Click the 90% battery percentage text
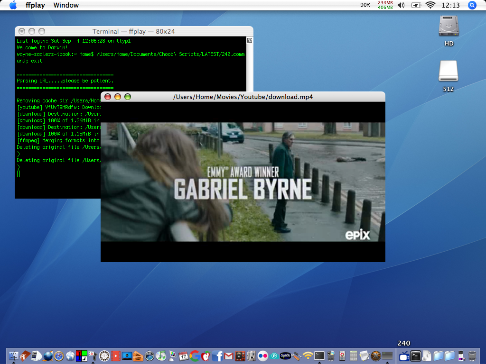This screenshot has width=486, height=364. click(365, 5)
